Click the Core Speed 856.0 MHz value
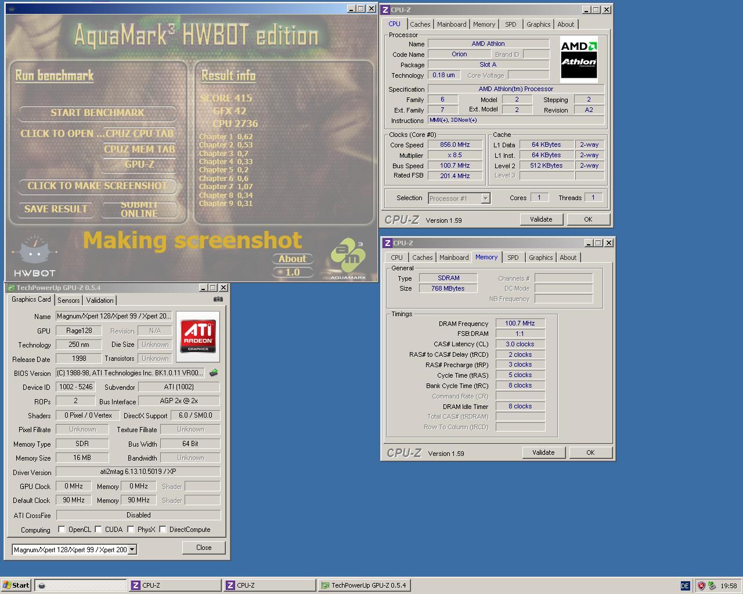This screenshot has height=594, width=743. point(455,144)
